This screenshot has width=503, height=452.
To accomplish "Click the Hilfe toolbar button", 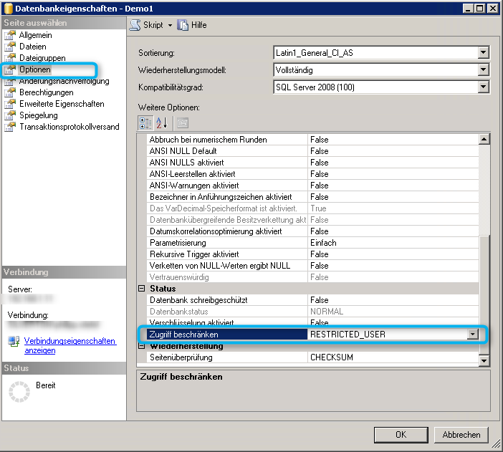I will pyautogui.click(x=192, y=25).
